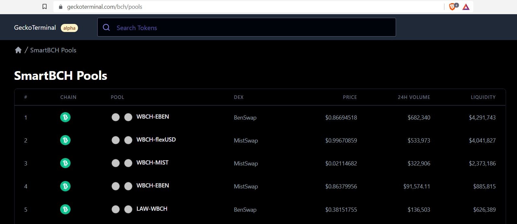
Task: Open the WBCH-EBEN pool on MistSwap
Action: (x=153, y=186)
